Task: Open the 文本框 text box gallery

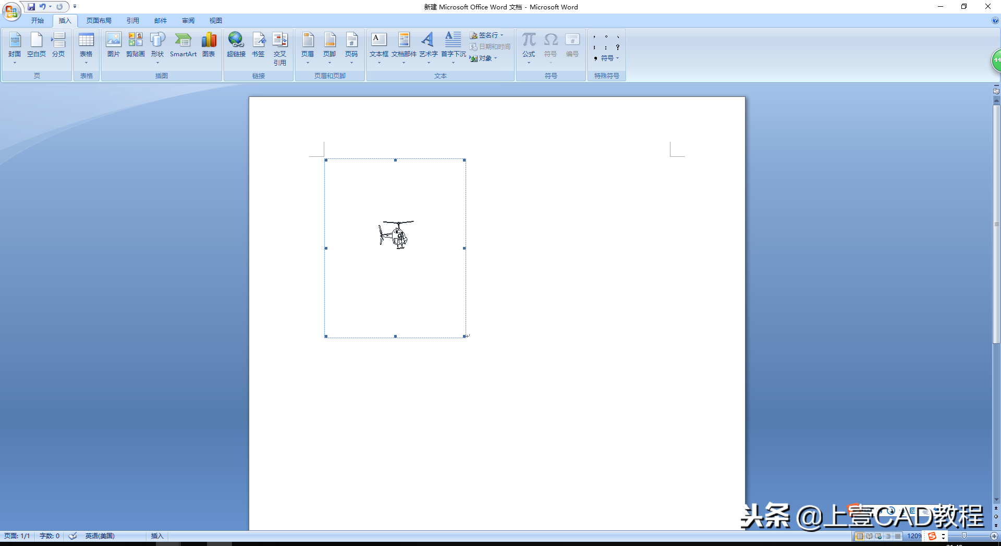Action: 379,48
